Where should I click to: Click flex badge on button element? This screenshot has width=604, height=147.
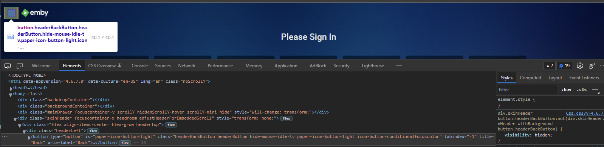[x=125, y=143]
